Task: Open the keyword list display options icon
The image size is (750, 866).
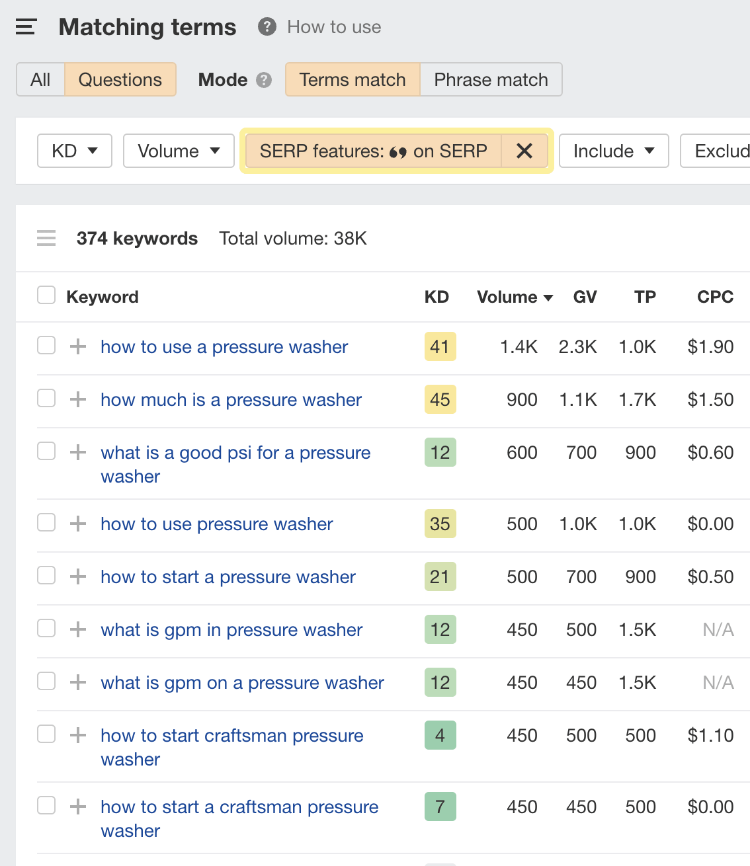Action: pos(46,238)
